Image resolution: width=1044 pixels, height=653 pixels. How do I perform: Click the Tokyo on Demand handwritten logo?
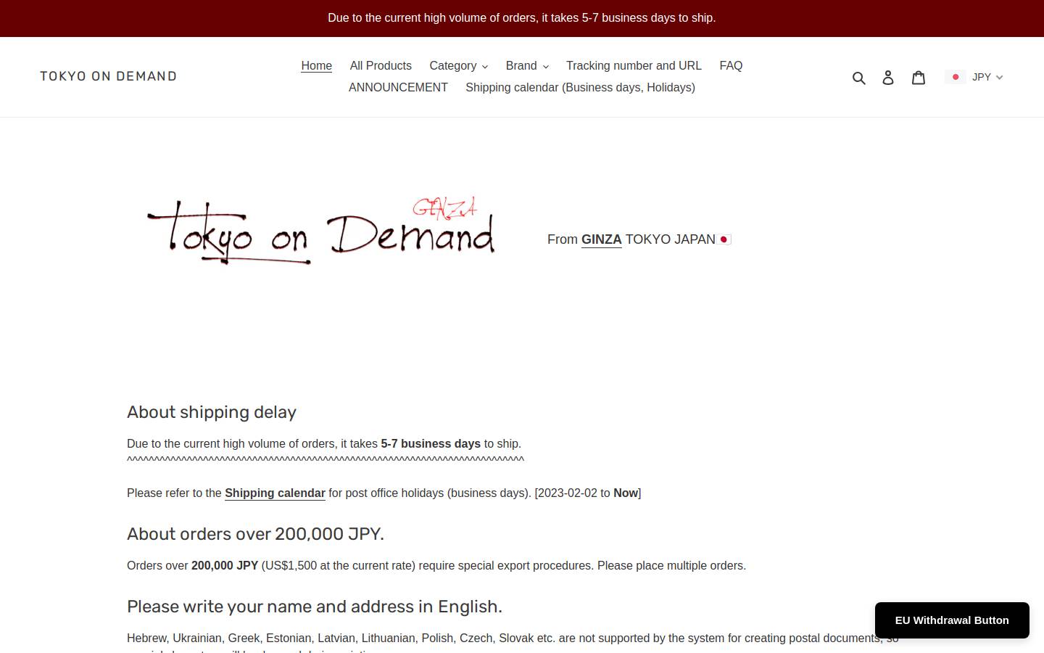pos(320,231)
